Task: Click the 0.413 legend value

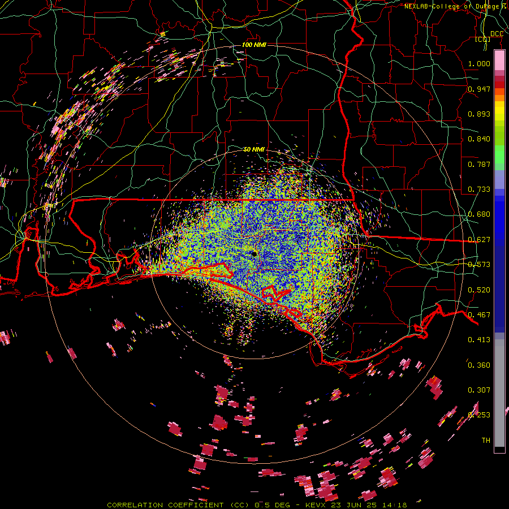Action: coord(479,340)
